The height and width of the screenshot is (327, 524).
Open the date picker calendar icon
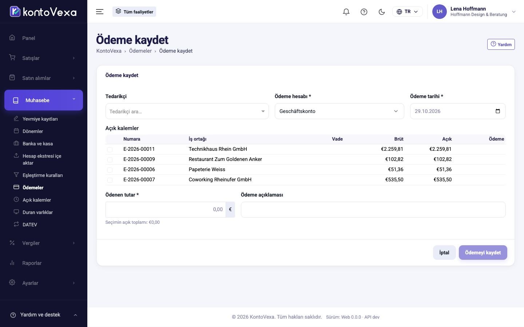coord(498,111)
